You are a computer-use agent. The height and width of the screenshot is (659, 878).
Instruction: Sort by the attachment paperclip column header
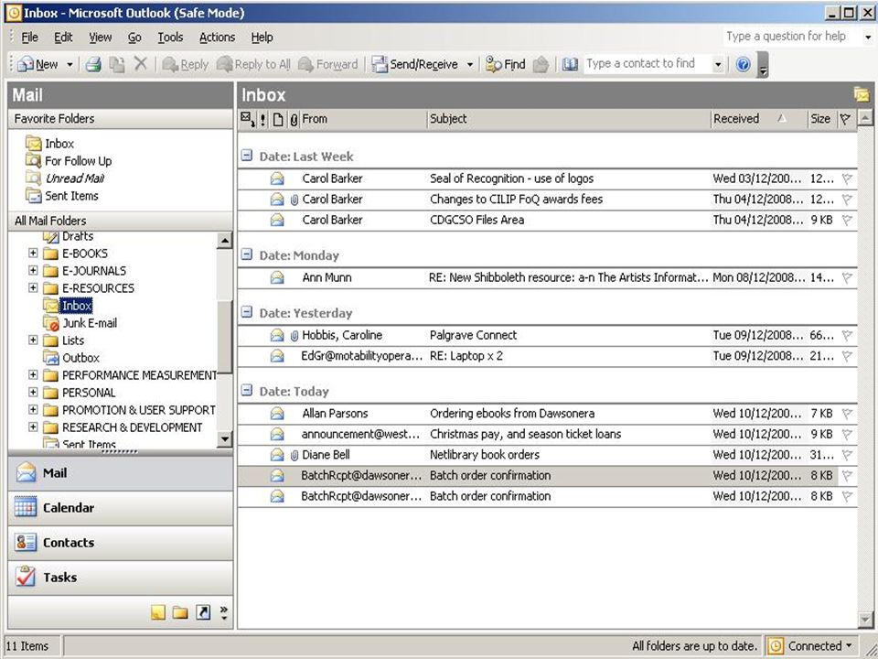[x=294, y=119]
